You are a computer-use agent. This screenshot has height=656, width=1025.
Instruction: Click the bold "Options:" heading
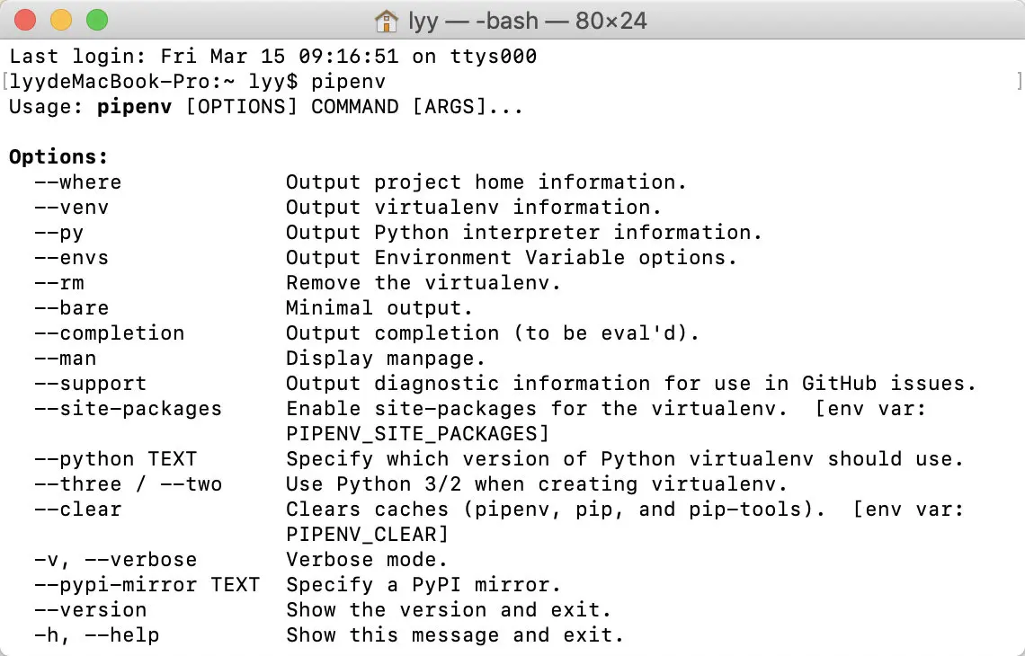(x=58, y=157)
